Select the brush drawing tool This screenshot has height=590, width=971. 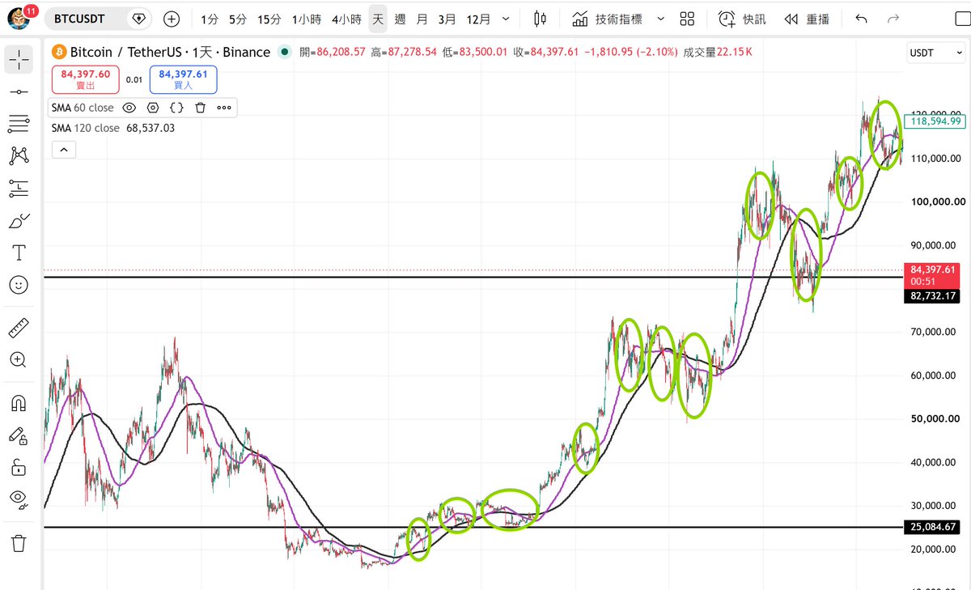(x=19, y=220)
